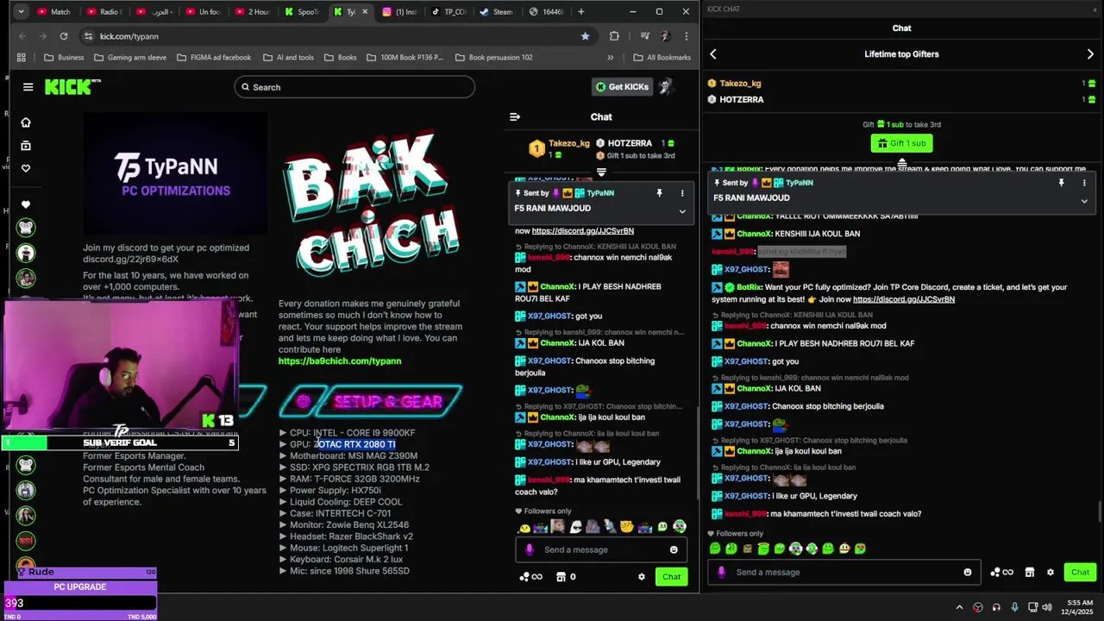Open shop icon in Kick Chat popout

1029,572
